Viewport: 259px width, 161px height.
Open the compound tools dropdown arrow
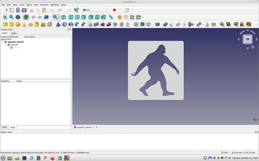[x=161, y=25]
